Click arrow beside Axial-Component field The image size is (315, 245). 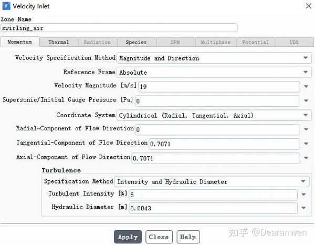[306, 158]
